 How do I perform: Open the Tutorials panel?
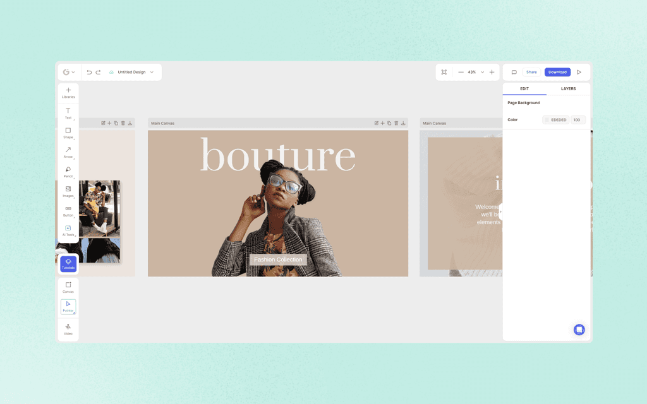pyautogui.click(x=68, y=264)
